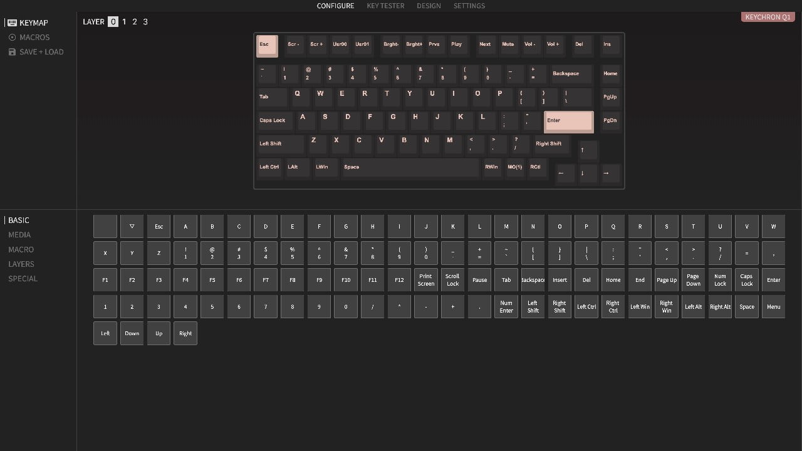Select the MO(1) key on keyboard layout
802x451 pixels.
514,168
